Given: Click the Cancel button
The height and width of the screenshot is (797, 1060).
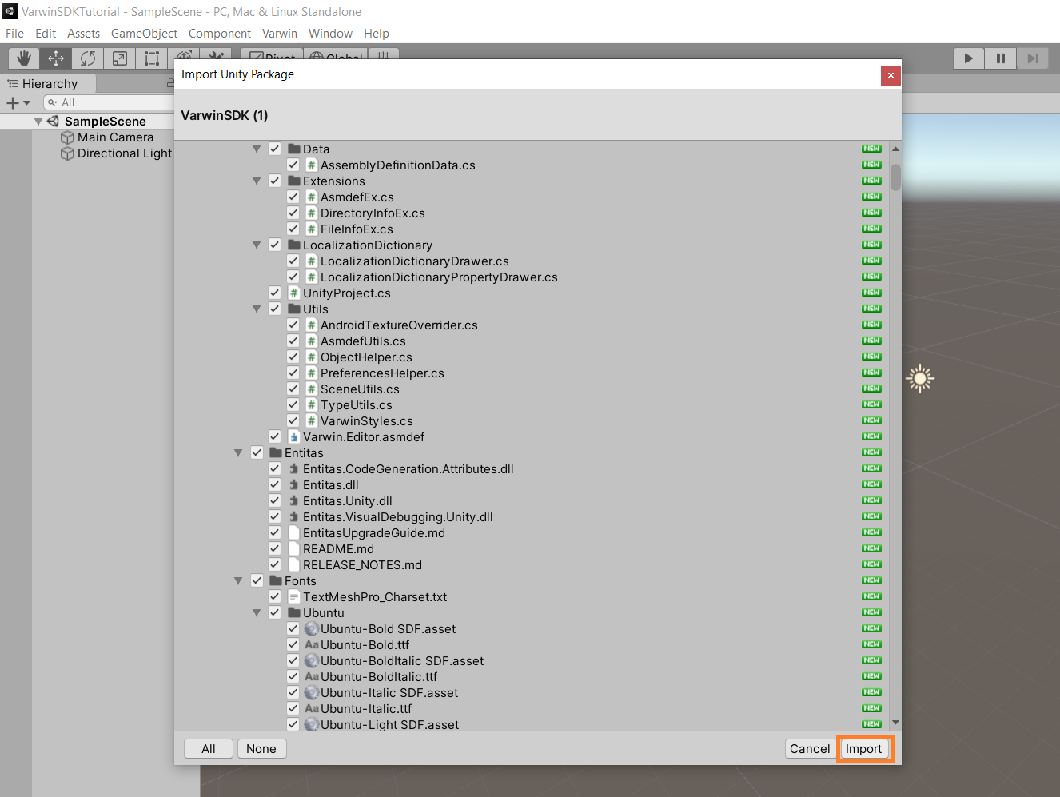Looking at the screenshot, I should (x=810, y=749).
